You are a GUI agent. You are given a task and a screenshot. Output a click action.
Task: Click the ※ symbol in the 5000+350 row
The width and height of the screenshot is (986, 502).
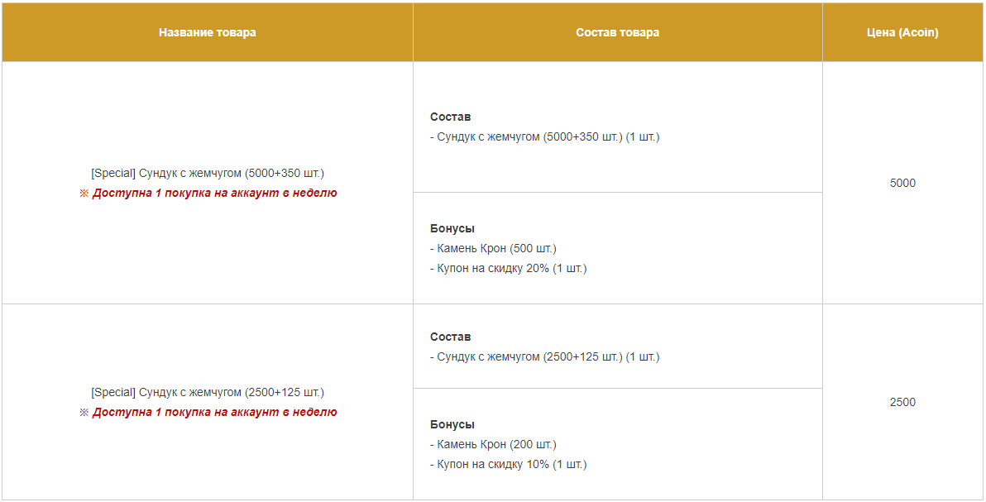84,194
